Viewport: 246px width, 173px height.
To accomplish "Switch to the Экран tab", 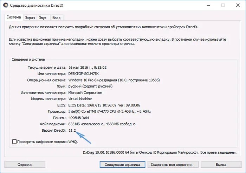I will tap(30, 18).
